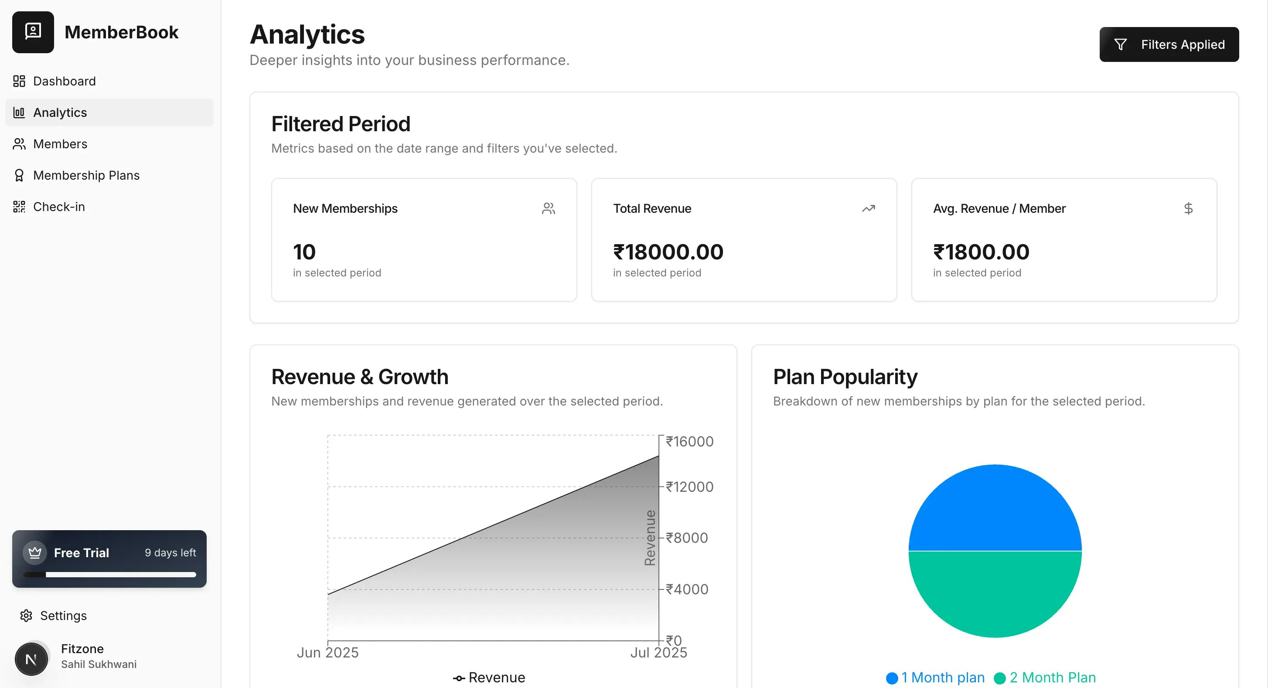Click the MemberBook logo icon
Image resolution: width=1268 pixels, height=688 pixels.
[x=33, y=32]
